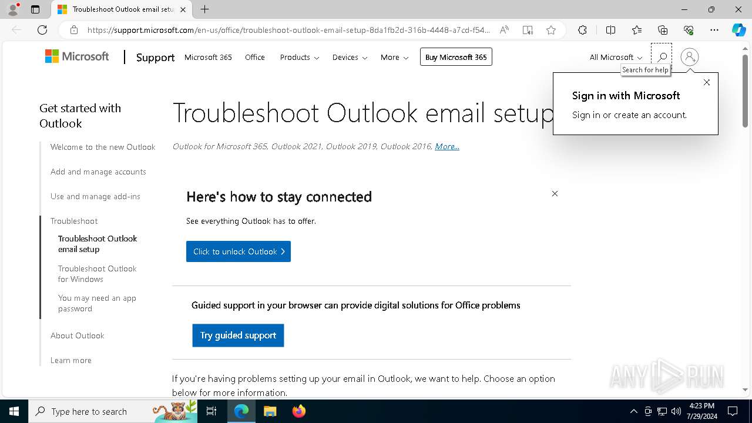Close the Sign in with Microsoft popup

[x=707, y=82]
